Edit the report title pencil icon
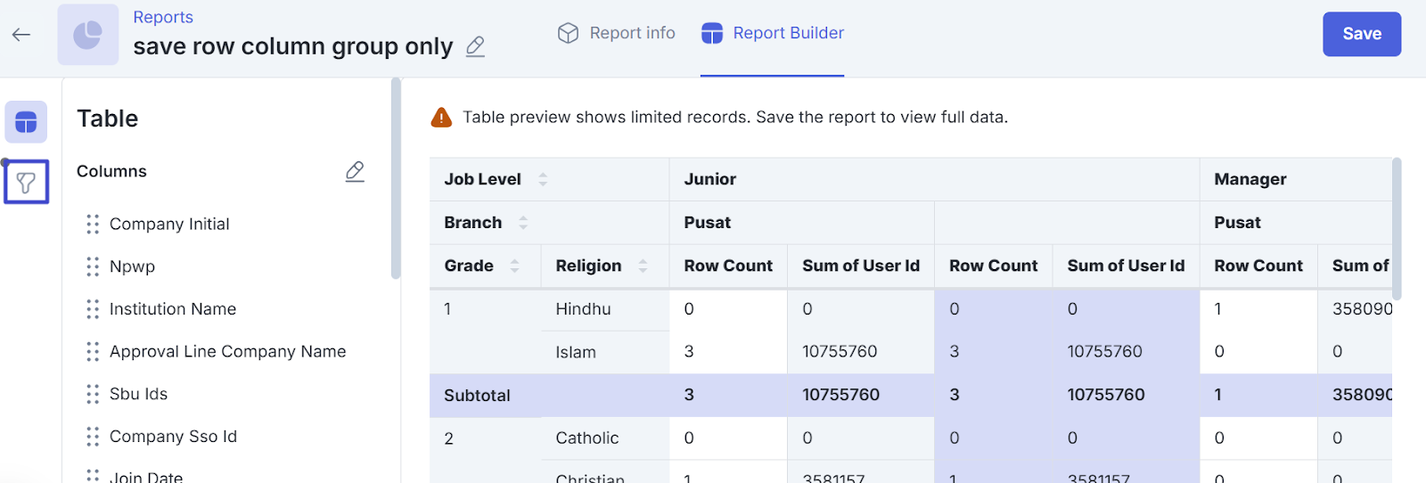1426x483 pixels. [476, 46]
